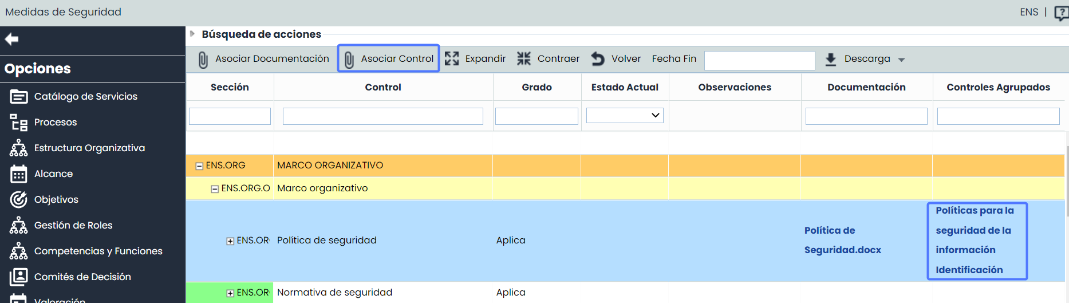
Task: Go to Comités de Decisión menu
Action: click(82, 277)
